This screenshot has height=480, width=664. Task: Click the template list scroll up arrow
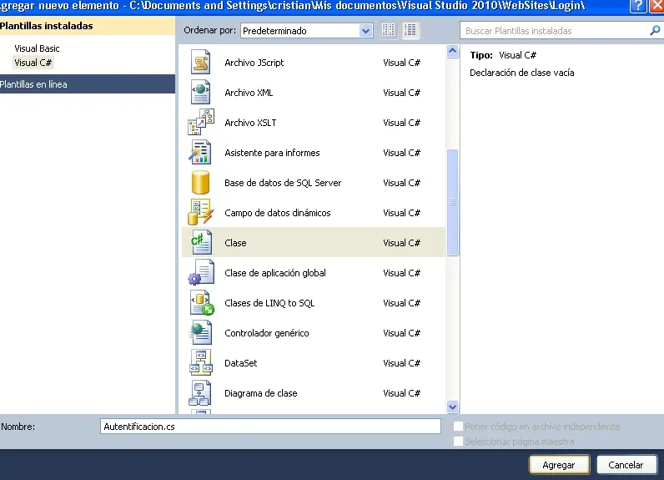click(x=452, y=52)
